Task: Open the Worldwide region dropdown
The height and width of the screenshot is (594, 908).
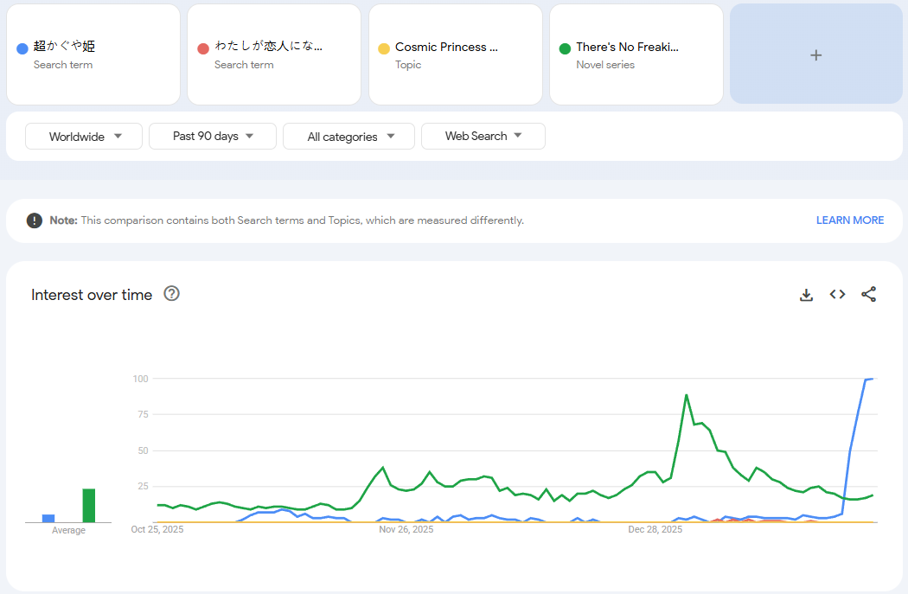Action: 84,137
